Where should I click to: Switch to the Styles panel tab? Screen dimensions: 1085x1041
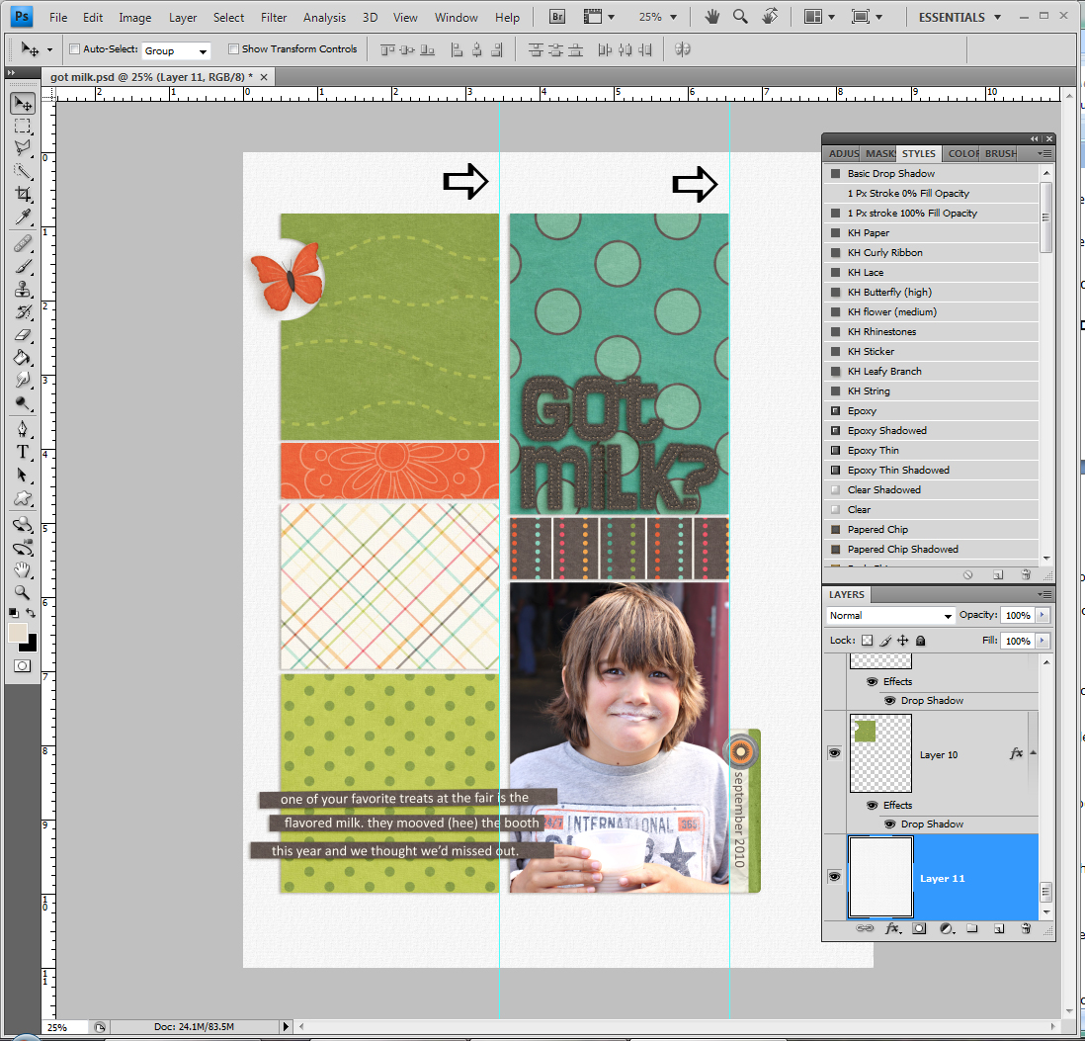pos(918,153)
